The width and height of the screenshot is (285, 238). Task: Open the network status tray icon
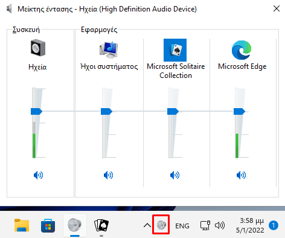point(205,225)
